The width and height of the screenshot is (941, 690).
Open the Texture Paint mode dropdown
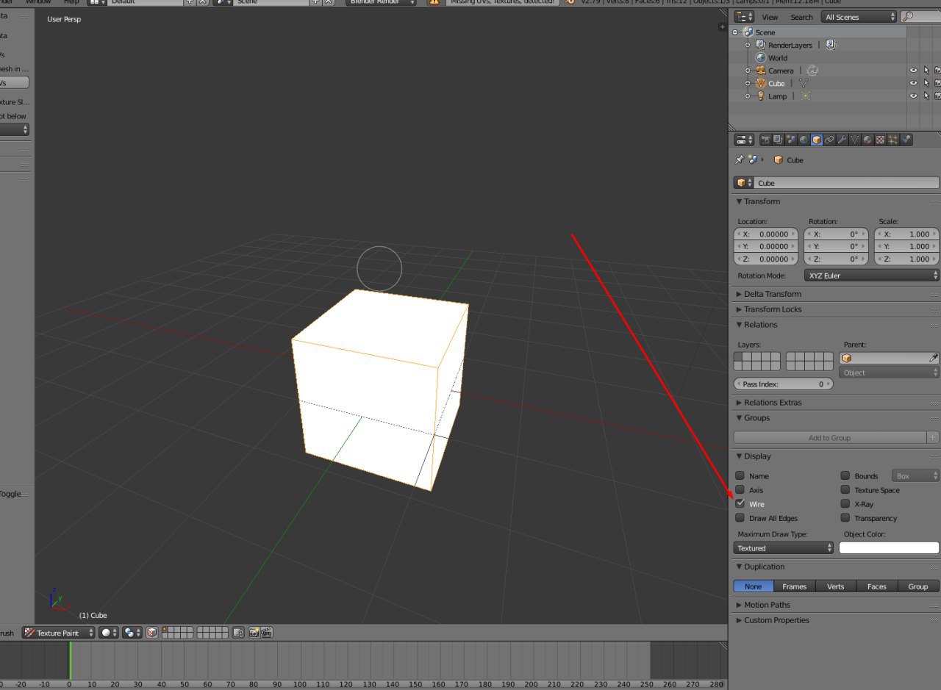[59, 633]
